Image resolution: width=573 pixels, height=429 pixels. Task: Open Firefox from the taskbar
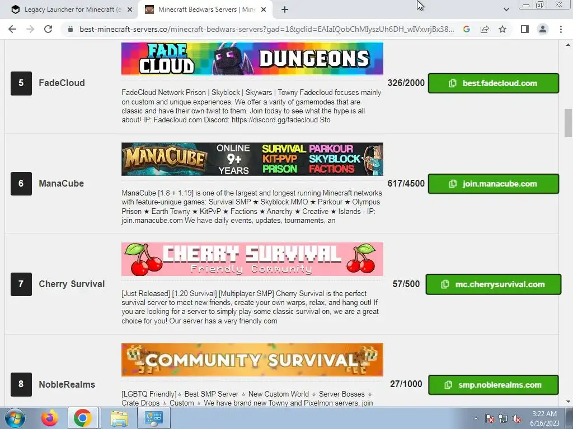(x=50, y=418)
